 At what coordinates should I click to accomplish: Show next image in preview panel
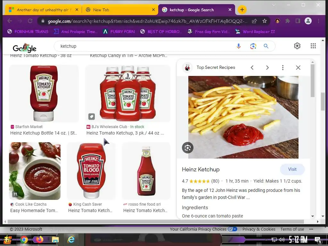click(267, 68)
